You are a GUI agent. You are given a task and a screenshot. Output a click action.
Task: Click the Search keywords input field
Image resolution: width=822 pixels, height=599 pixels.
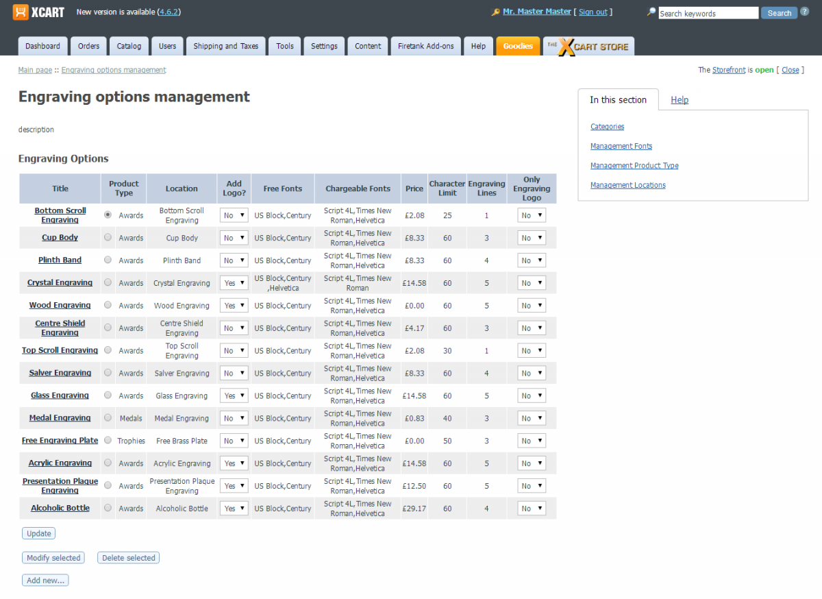click(708, 13)
